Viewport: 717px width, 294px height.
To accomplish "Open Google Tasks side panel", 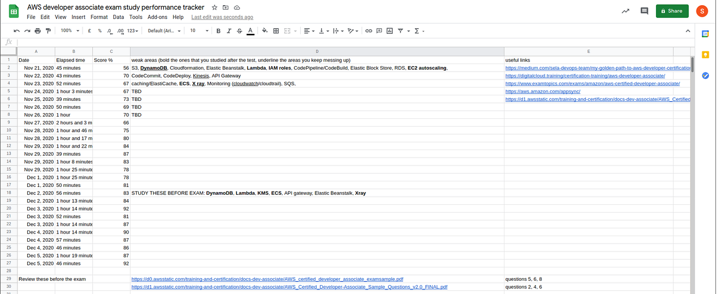I will pyautogui.click(x=705, y=75).
